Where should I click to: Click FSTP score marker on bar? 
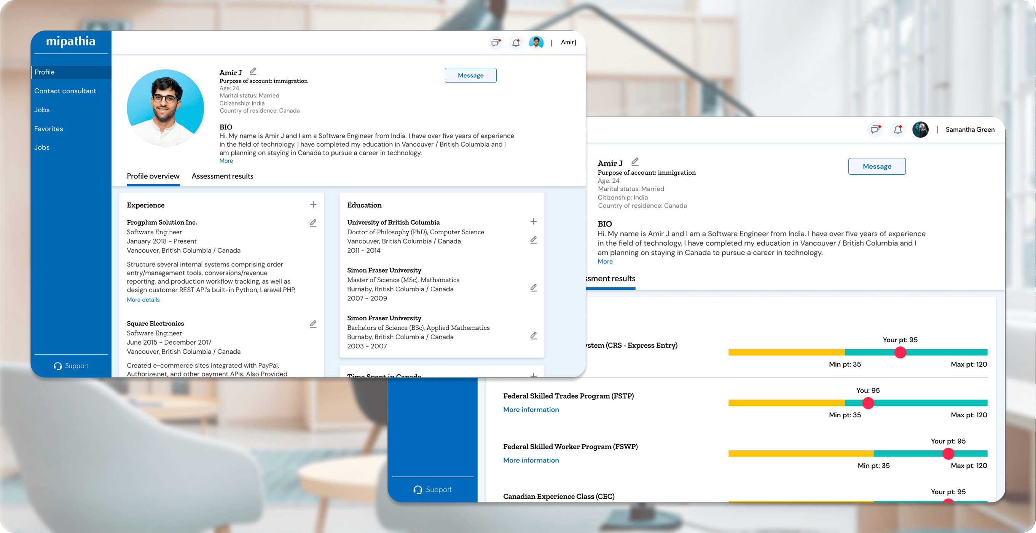(x=868, y=403)
